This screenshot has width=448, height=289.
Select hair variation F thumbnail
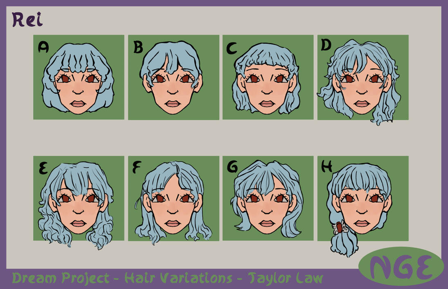[173, 198]
